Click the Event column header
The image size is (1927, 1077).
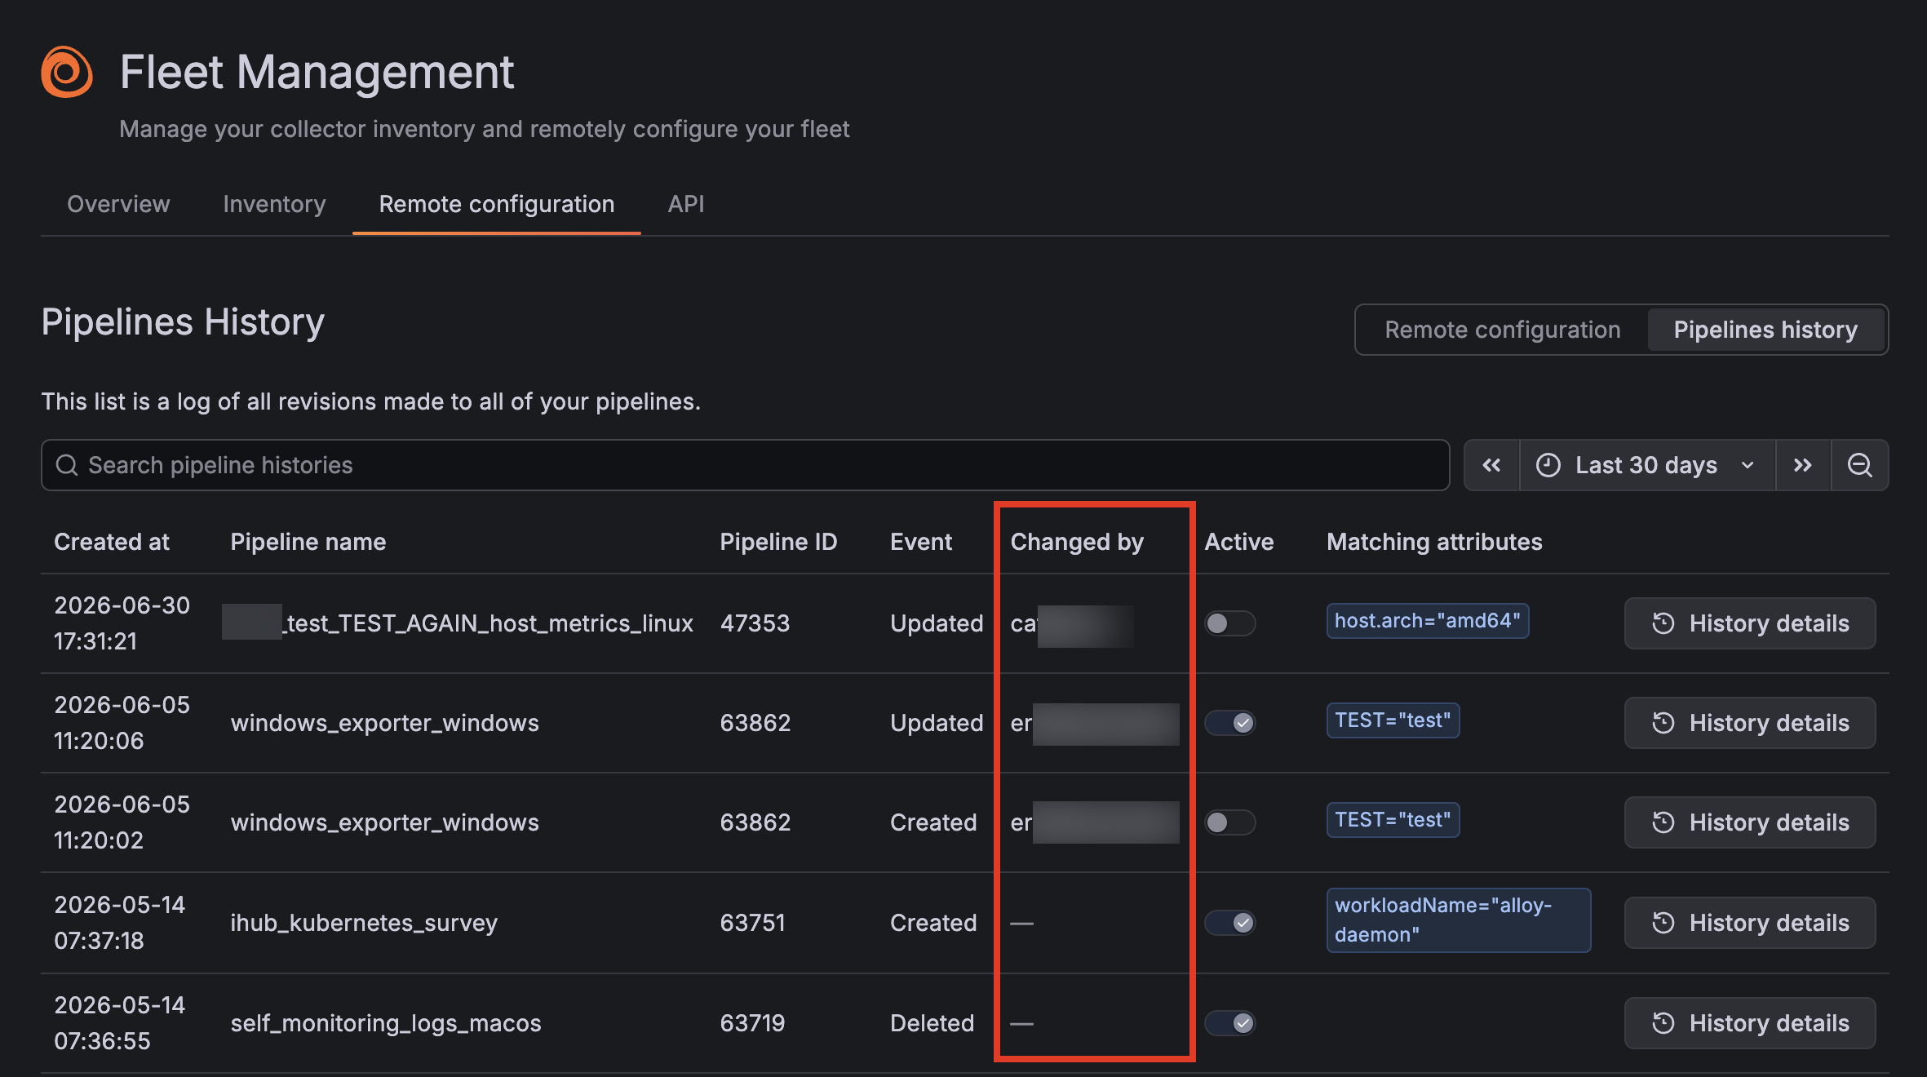coord(921,542)
